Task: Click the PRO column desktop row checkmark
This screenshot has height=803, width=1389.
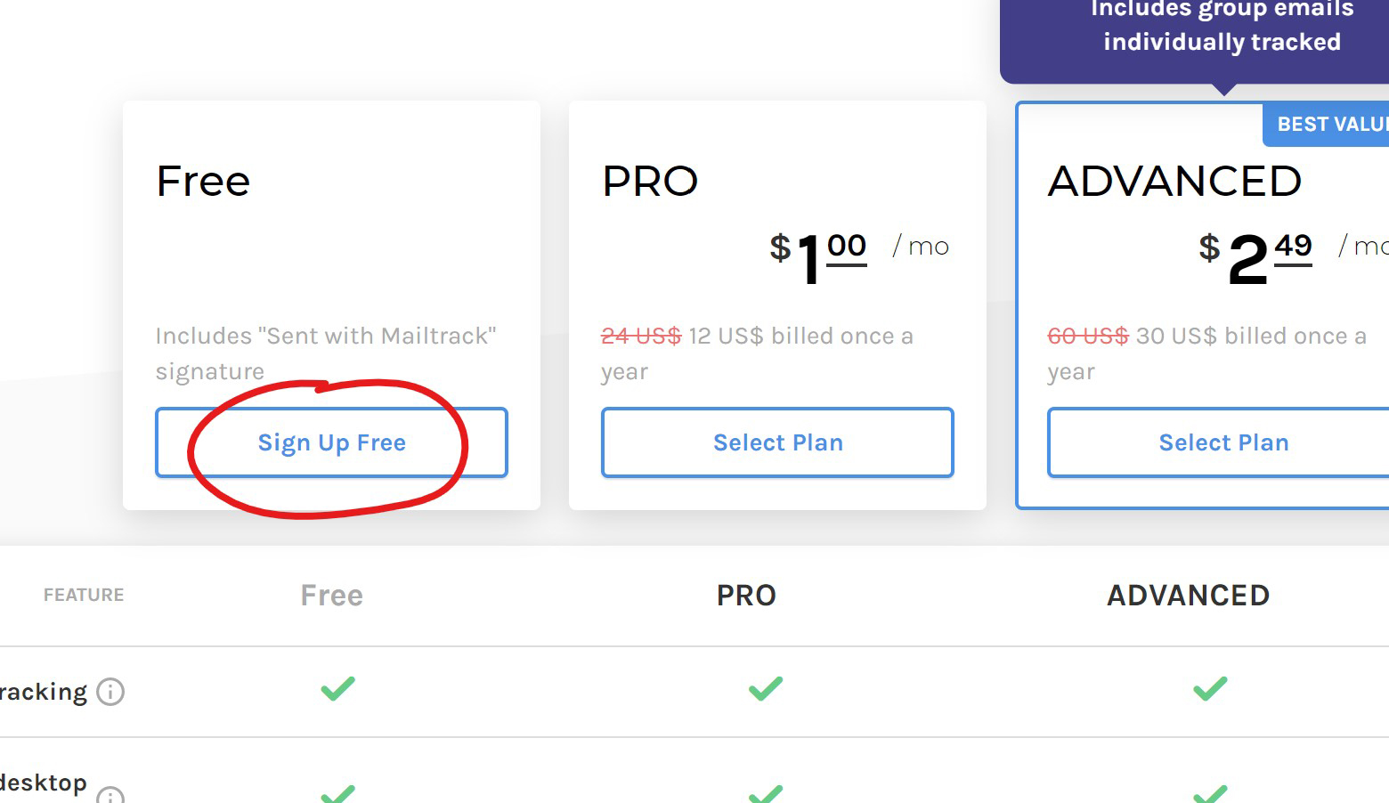Action: [x=765, y=792]
